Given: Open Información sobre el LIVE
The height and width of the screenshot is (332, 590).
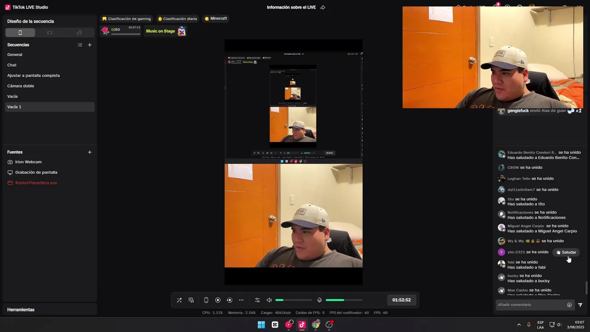Looking at the screenshot, I should coord(291,7).
